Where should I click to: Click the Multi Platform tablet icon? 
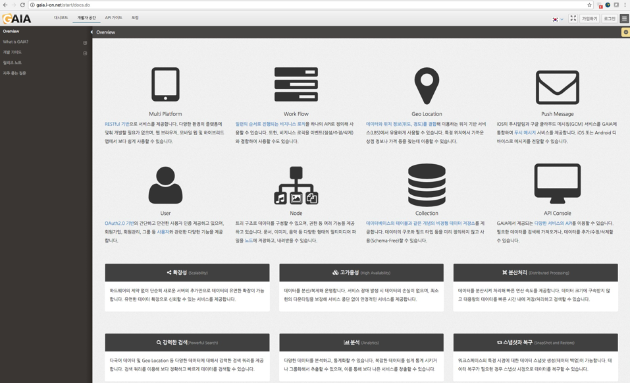165,84
